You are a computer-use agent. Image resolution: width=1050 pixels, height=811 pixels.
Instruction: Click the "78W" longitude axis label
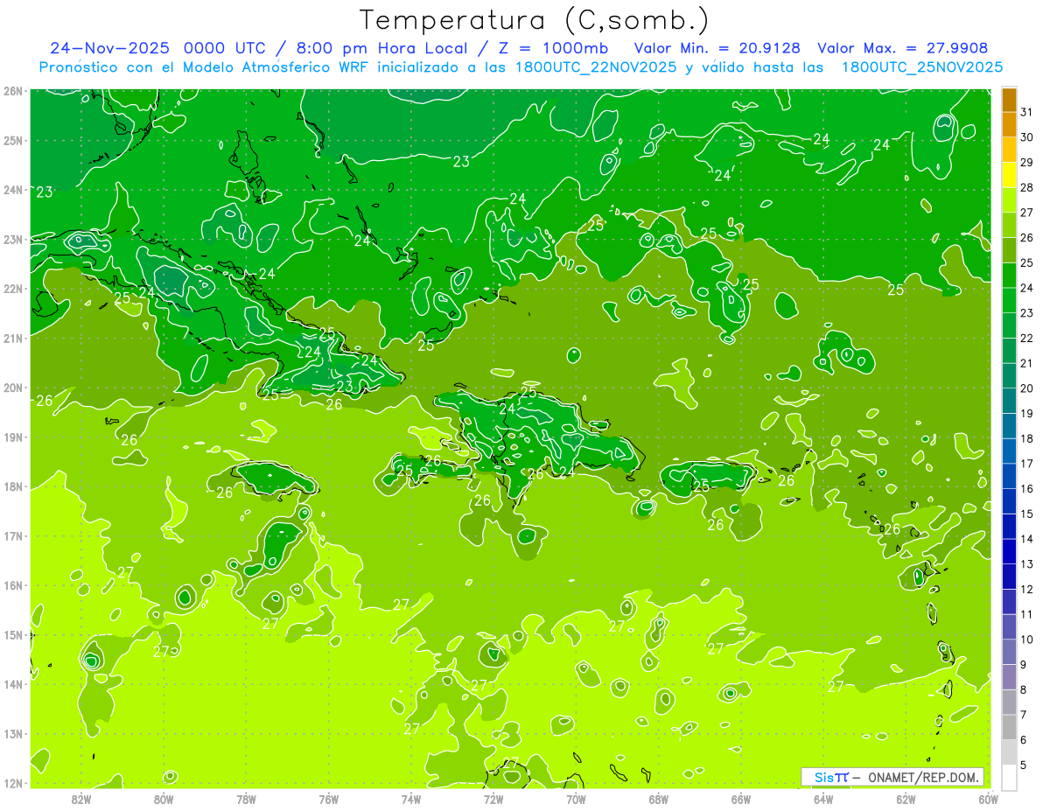[x=246, y=799]
